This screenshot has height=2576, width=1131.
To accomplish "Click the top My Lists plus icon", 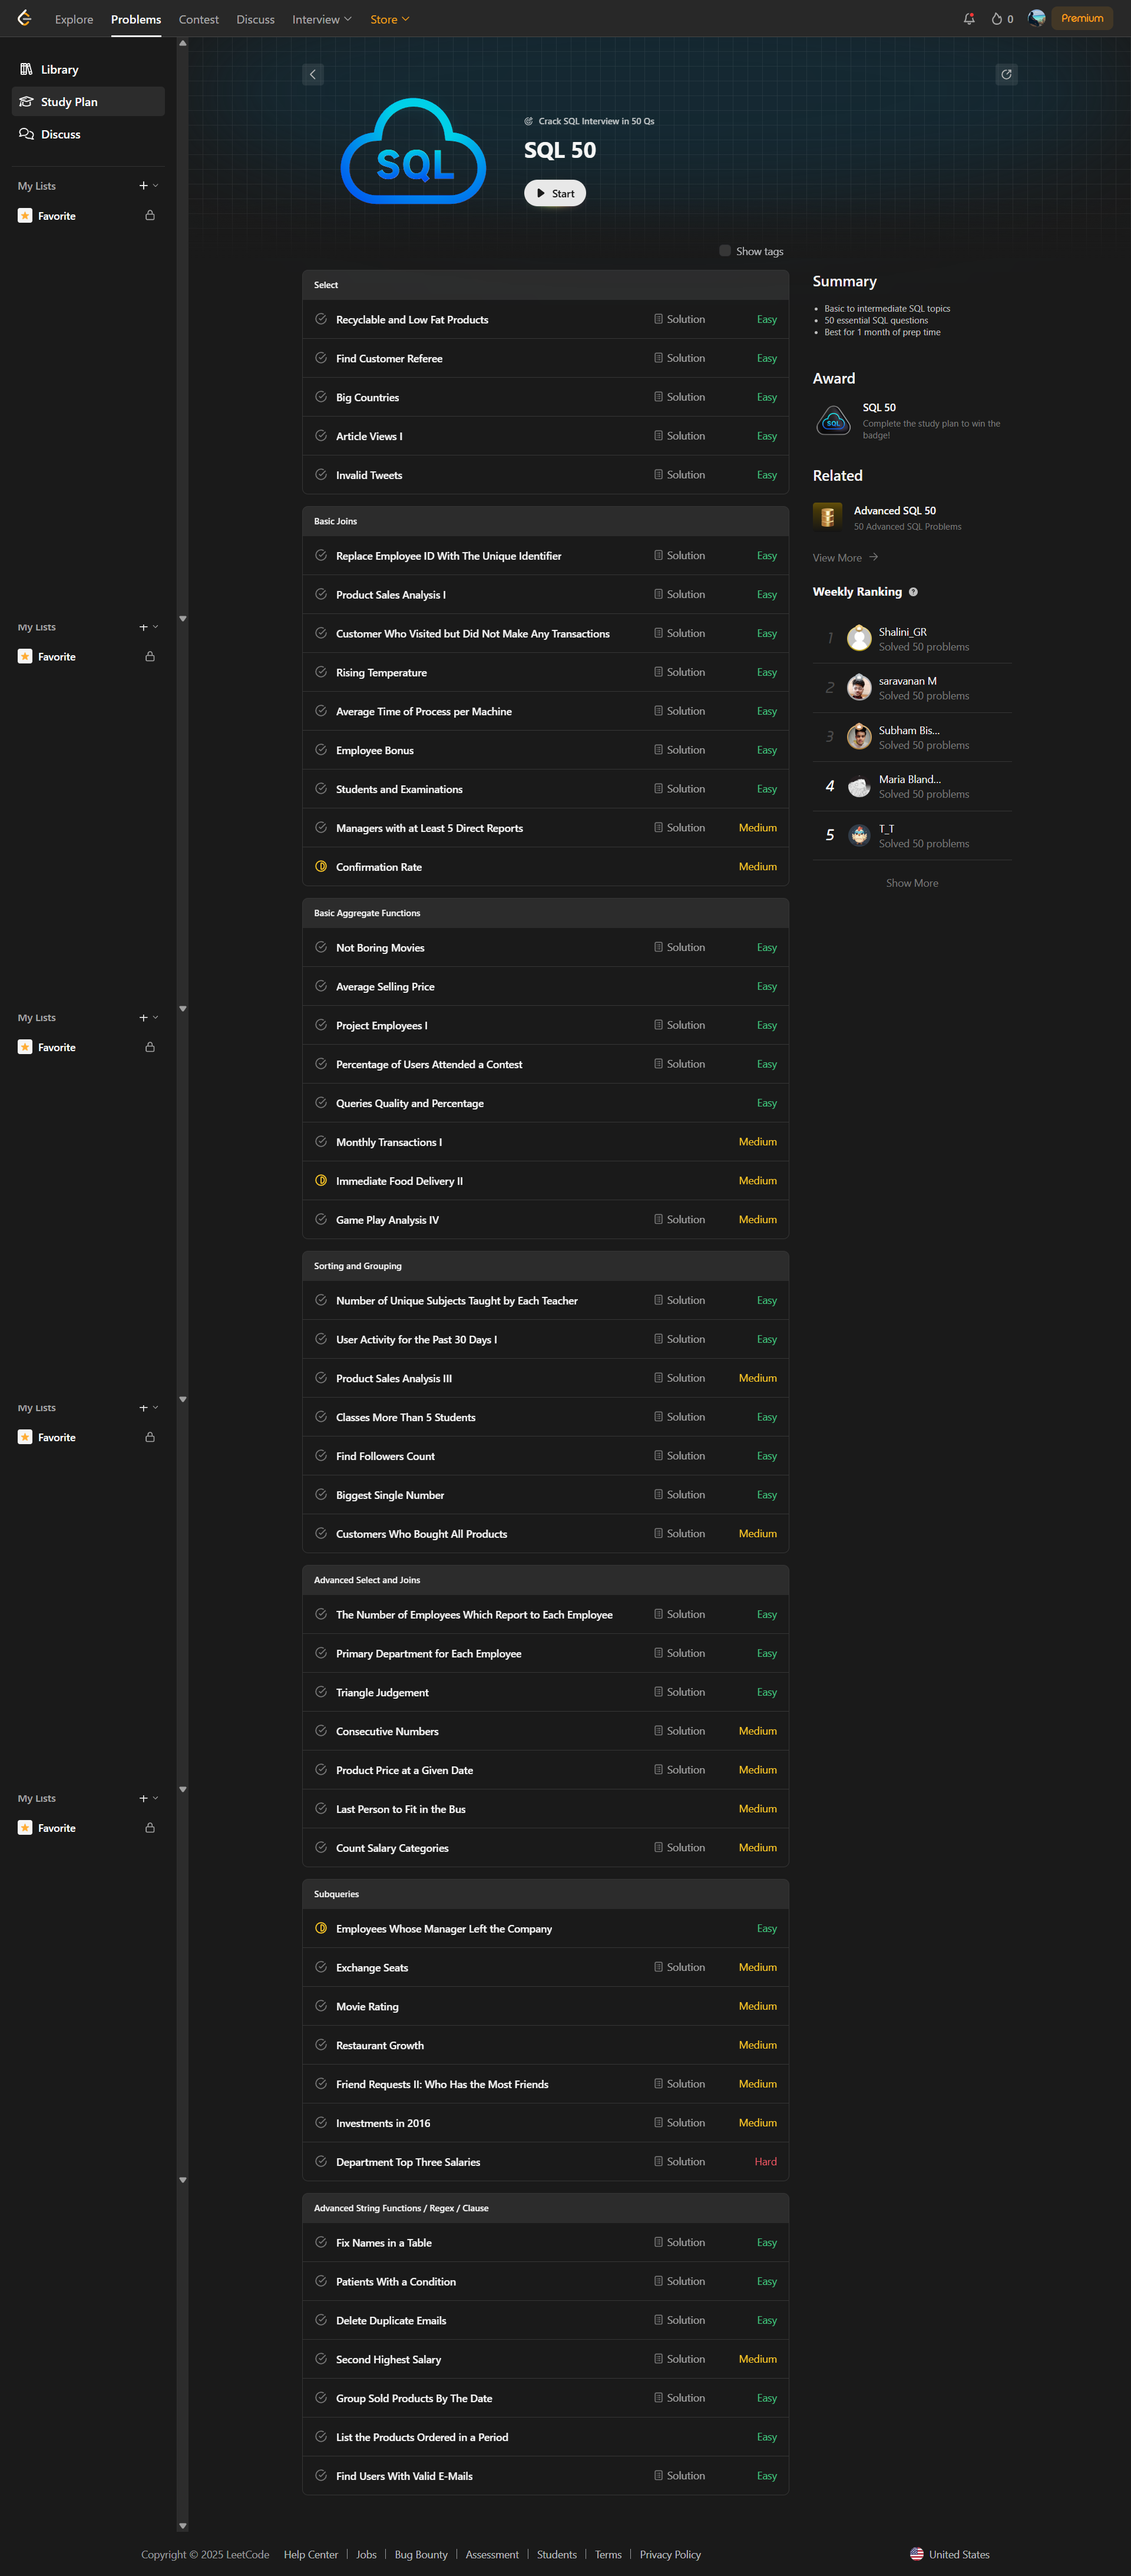I will point(143,186).
